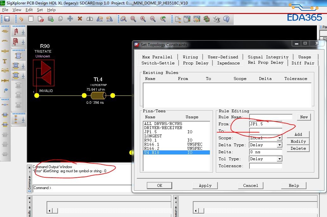The height and width of the screenshot is (217, 327).
Task: Expand the Tol Type dropdown
Action: click(x=280, y=159)
